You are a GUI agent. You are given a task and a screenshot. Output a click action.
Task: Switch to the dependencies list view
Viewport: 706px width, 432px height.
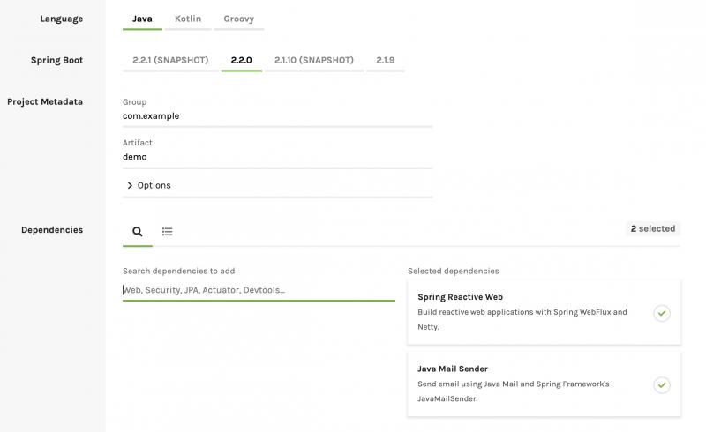click(x=167, y=231)
